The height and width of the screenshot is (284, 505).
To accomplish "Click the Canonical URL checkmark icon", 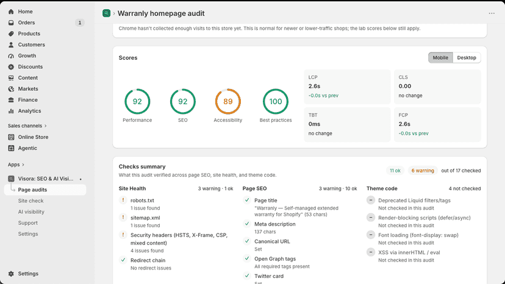I will point(247,241).
